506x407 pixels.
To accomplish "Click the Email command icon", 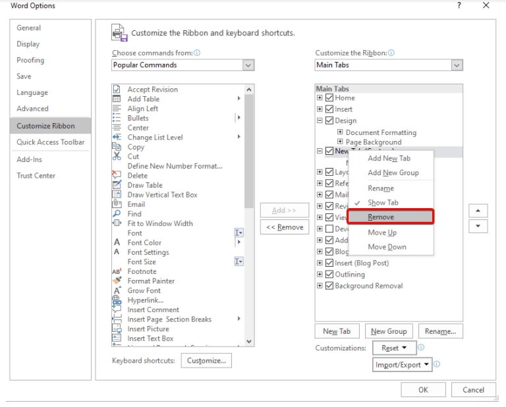I will [117, 203].
